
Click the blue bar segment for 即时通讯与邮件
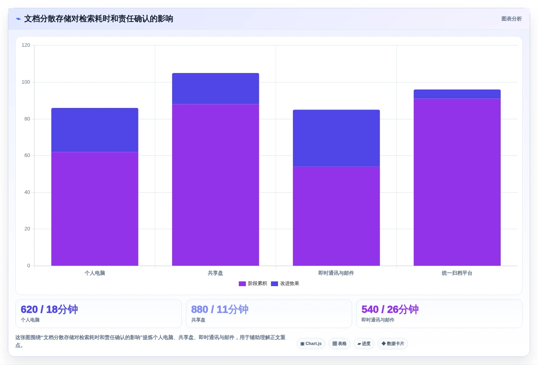coord(336,138)
